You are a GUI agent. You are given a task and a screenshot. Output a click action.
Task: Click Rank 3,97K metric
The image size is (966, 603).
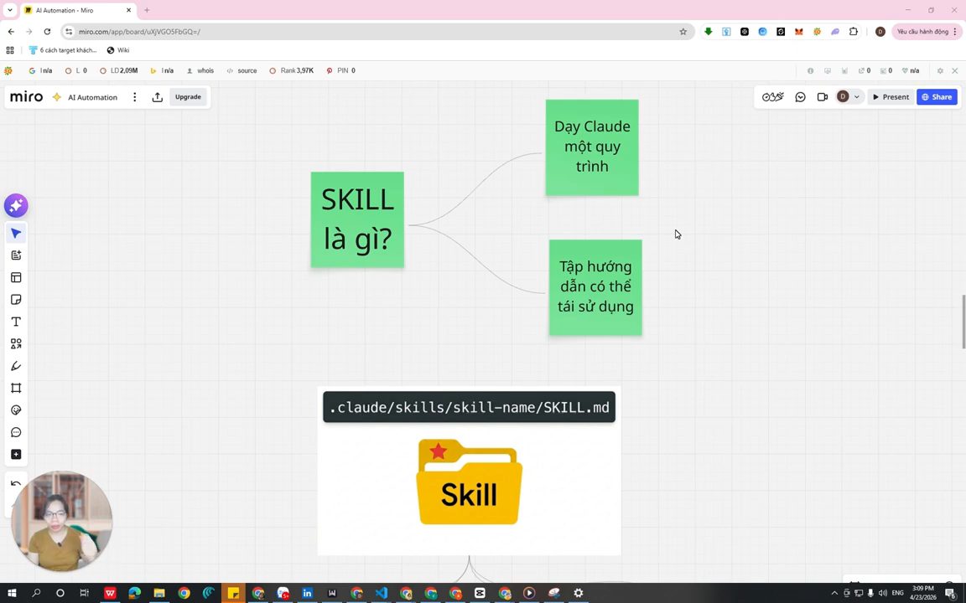coord(292,70)
